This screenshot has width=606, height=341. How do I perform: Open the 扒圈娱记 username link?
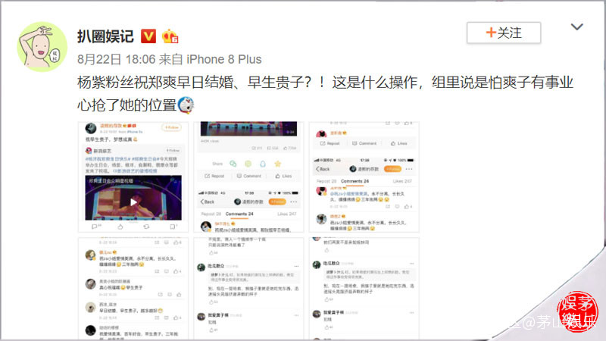click(x=105, y=36)
